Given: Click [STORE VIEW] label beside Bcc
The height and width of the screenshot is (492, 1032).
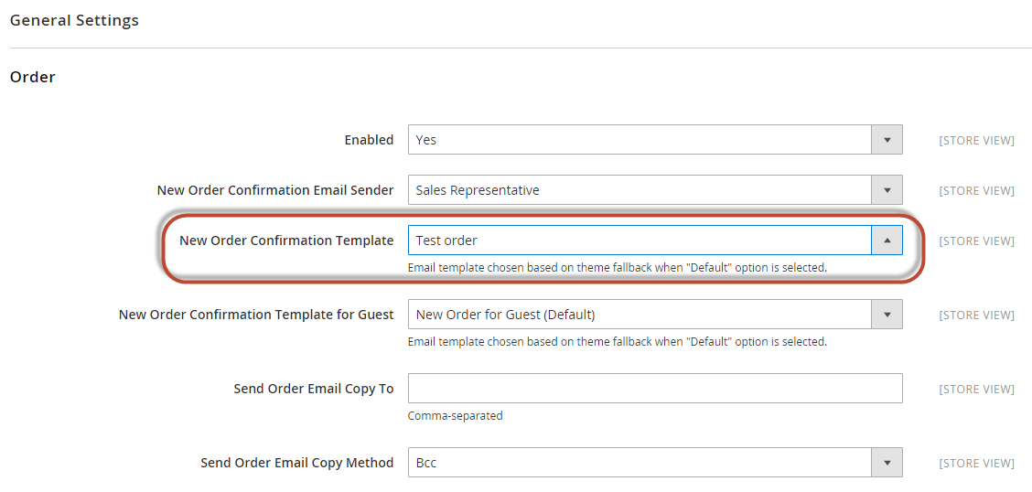Looking at the screenshot, I should point(977,463).
